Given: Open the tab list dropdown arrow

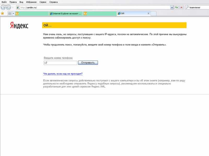Looking at the screenshot, I should (13, 14).
